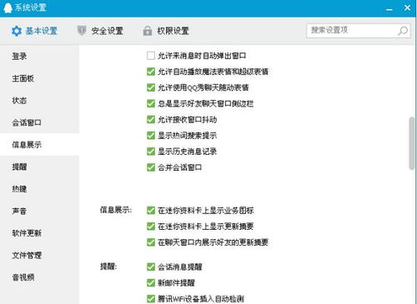Toggle 在迷你资料卡上显示更新摘要
The height and width of the screenshot is (304, 417).
151,227
